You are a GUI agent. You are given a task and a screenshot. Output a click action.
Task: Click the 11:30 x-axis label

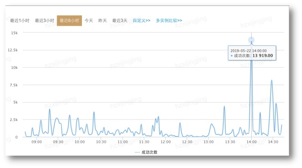point(144,142)
